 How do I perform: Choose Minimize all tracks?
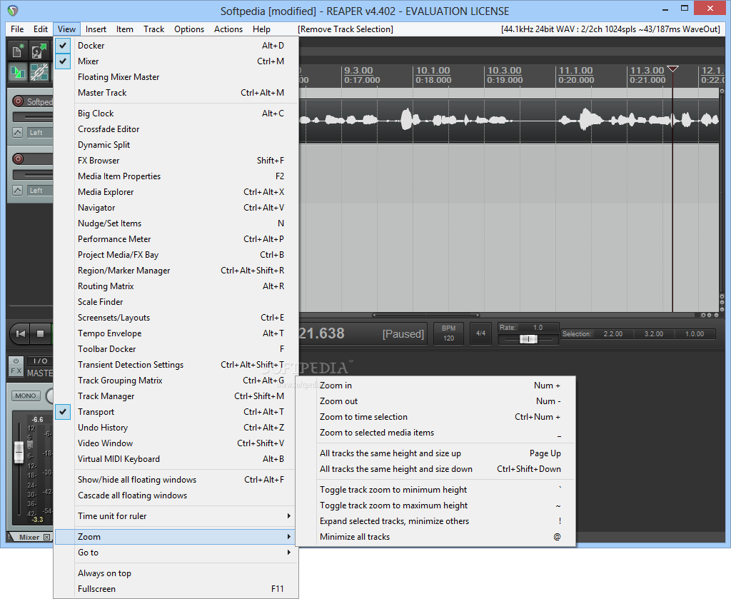tap(436, 537)
